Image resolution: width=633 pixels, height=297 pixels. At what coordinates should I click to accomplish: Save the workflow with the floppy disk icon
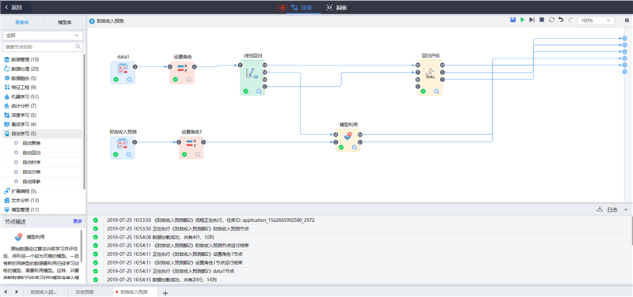point(513,20)
